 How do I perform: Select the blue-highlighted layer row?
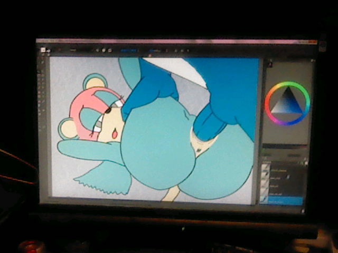coord(281,201)
